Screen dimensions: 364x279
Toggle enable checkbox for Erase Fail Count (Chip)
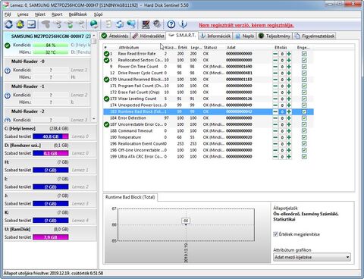click(304, 92)
